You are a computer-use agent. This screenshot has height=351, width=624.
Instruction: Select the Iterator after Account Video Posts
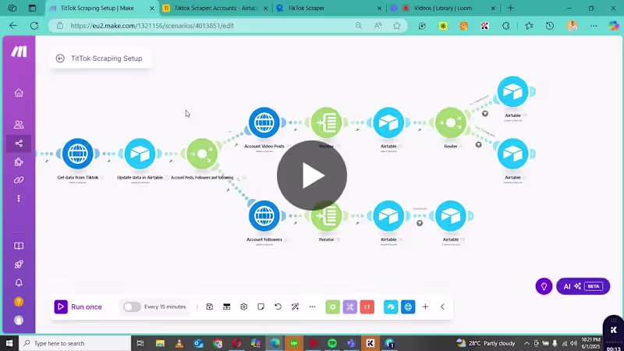326,122
